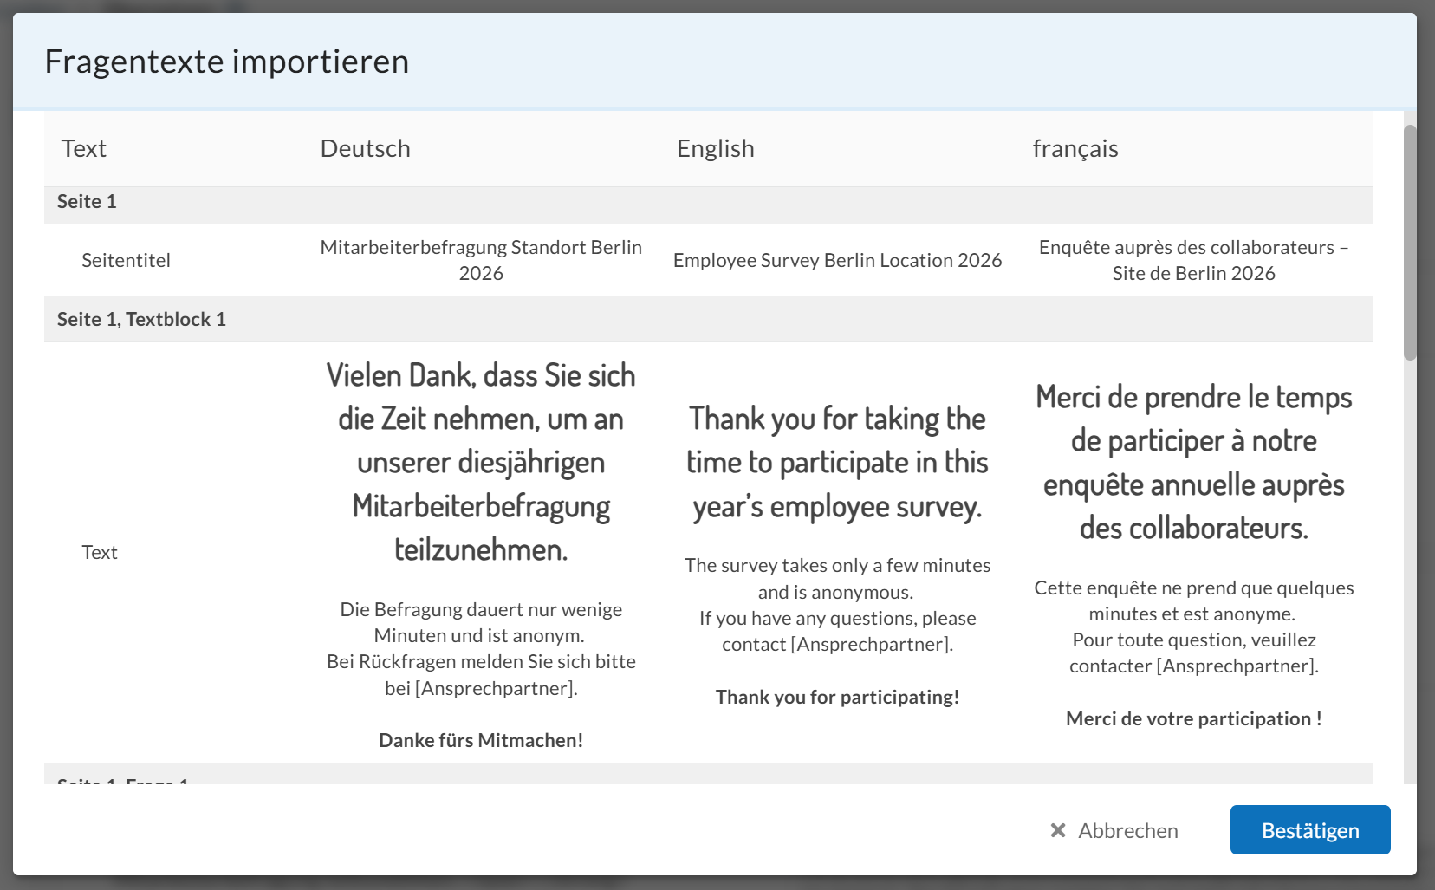This screenshot has height=890, width=1435.
Task: Click the Thank you for participating! line
Action: 837,697
